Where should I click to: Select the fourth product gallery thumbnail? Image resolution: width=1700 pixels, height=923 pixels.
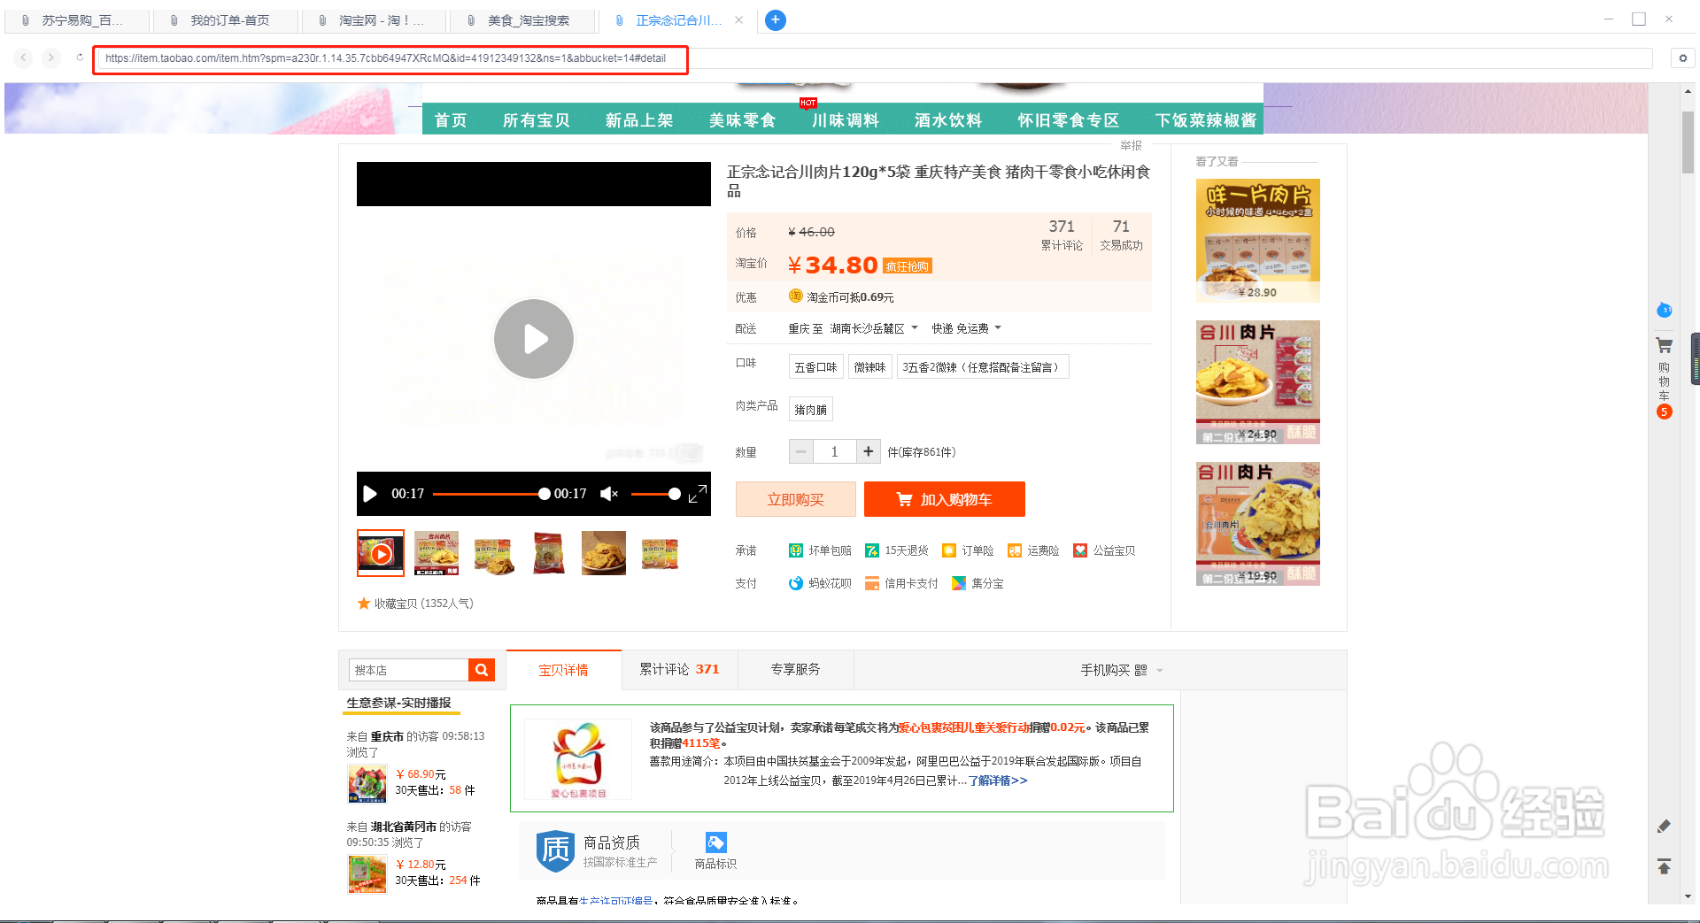(549, 553)
